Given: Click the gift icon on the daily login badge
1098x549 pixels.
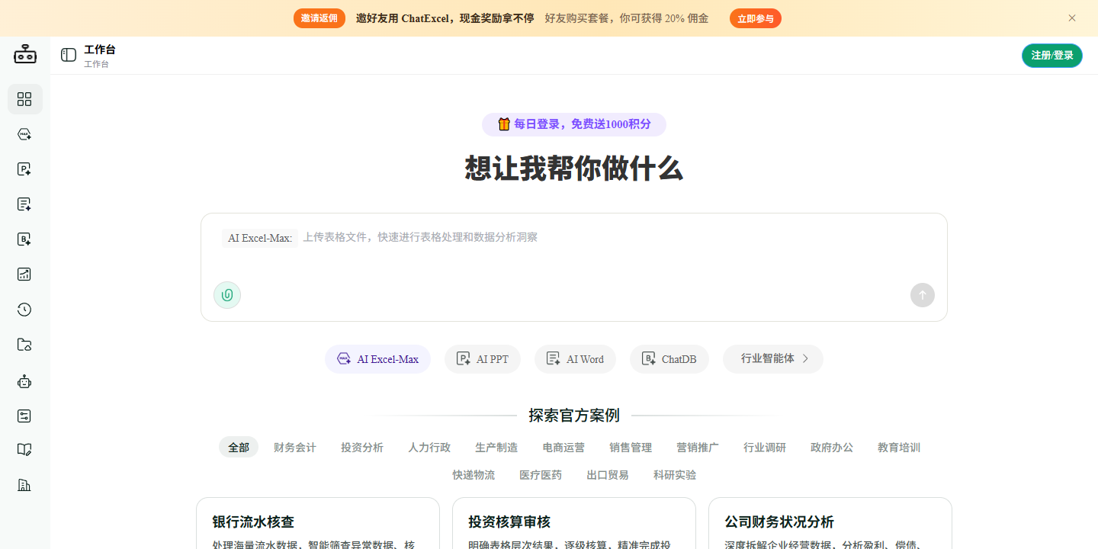Looking at the screenshot, I should [503, 124].
